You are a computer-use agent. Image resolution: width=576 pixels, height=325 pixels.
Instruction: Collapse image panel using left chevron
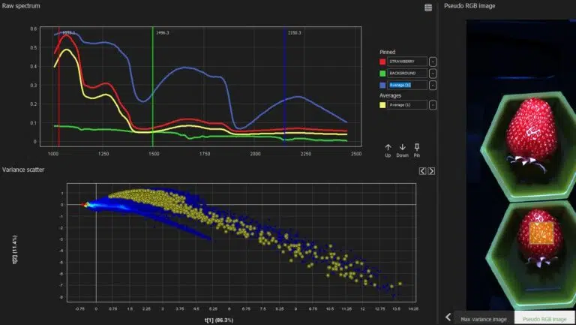point(448,317)
